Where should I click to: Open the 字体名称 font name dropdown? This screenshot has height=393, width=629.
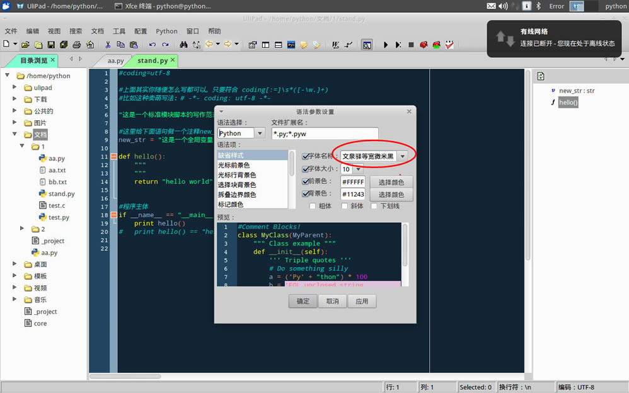(403, 156)
